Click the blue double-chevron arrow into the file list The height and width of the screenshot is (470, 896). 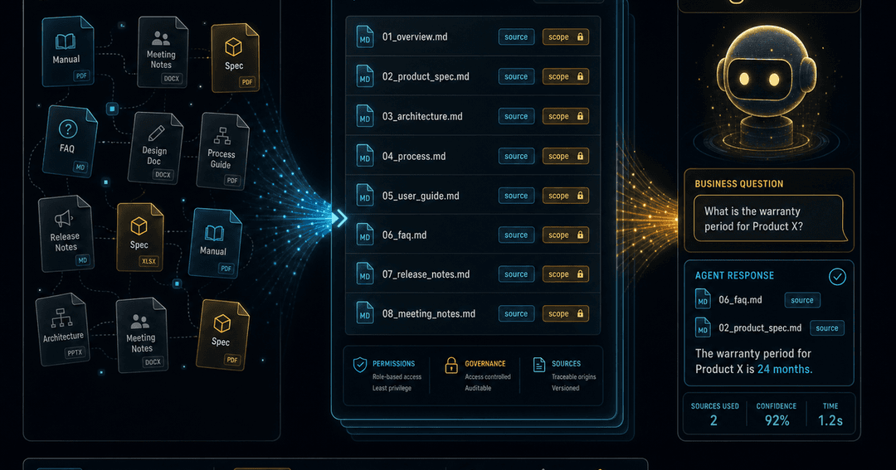tap(341, 218)
